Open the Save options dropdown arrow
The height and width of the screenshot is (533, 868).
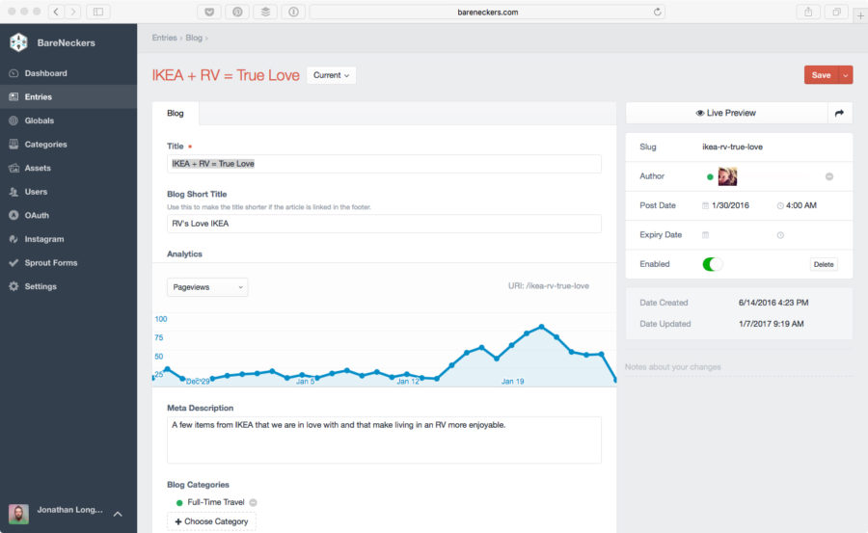click(846, 75)
